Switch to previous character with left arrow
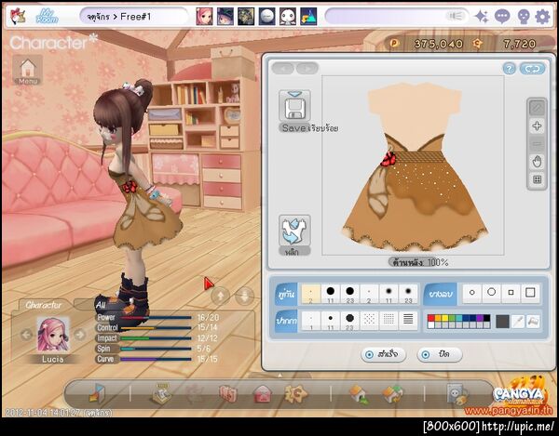This screenshot has width=559, height=436. click(x=26, y=335)
